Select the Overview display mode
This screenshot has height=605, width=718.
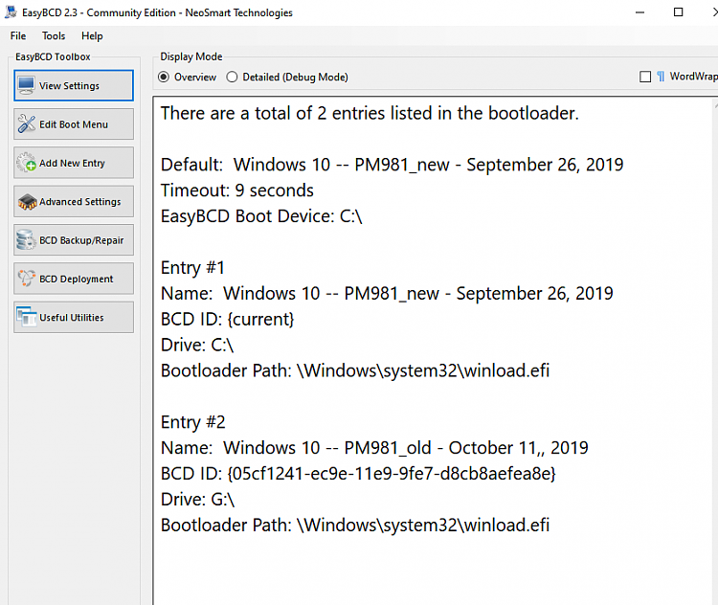pyautogui.click(x=164, y=77)
